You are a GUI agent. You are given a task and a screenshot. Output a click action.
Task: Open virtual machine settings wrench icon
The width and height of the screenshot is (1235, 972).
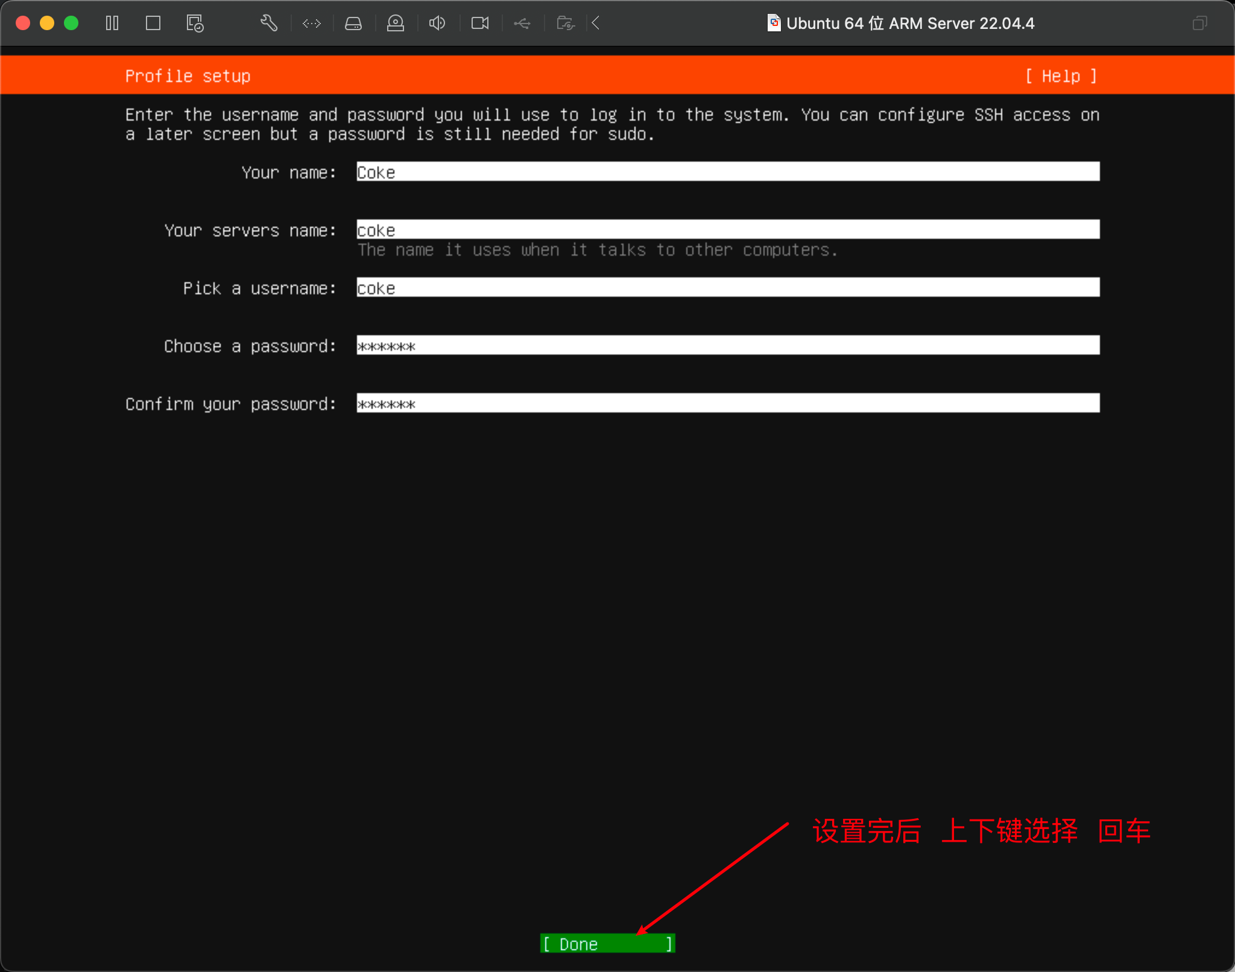269,24
